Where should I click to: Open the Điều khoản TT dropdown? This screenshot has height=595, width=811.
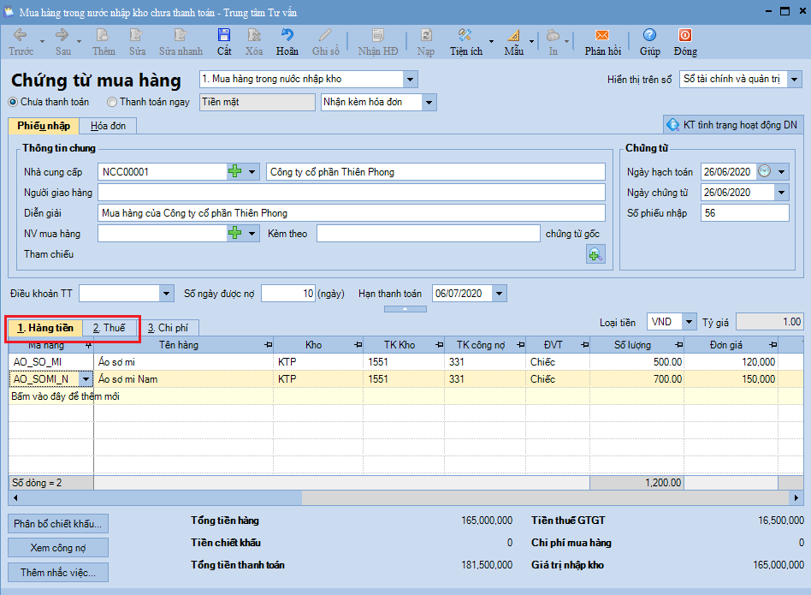(x=166, y=294)
